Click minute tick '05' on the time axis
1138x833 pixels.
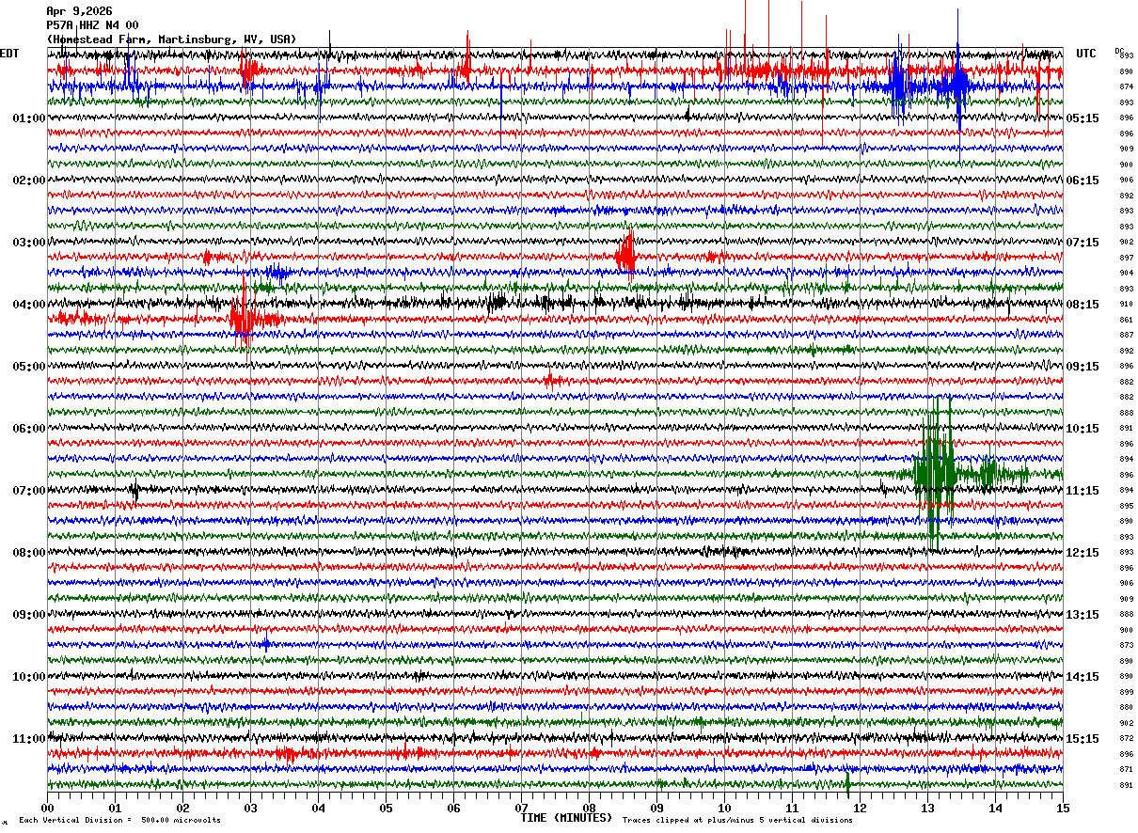[386, 808]
